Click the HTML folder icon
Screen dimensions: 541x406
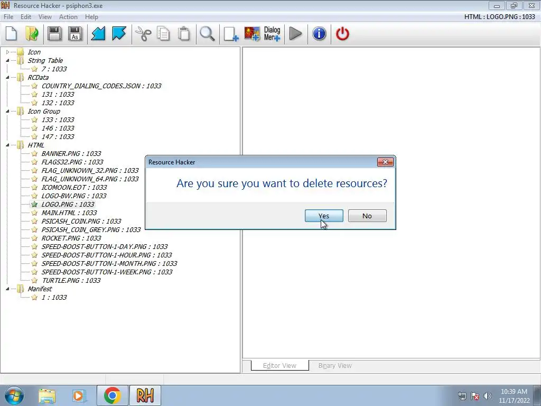click(21, 145)
